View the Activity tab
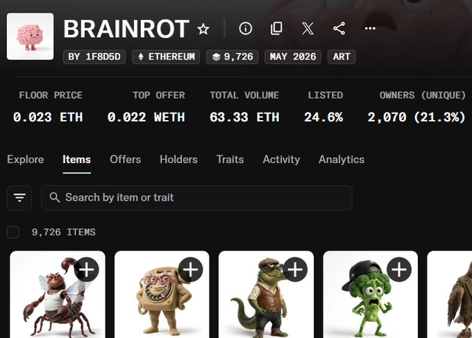 pyautogui.click(x=281, y=160)
